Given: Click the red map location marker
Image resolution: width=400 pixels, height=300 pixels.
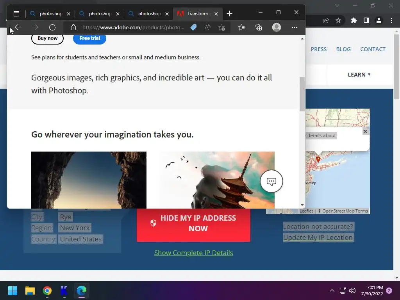Looking at the screenshot, I should 318,159.
